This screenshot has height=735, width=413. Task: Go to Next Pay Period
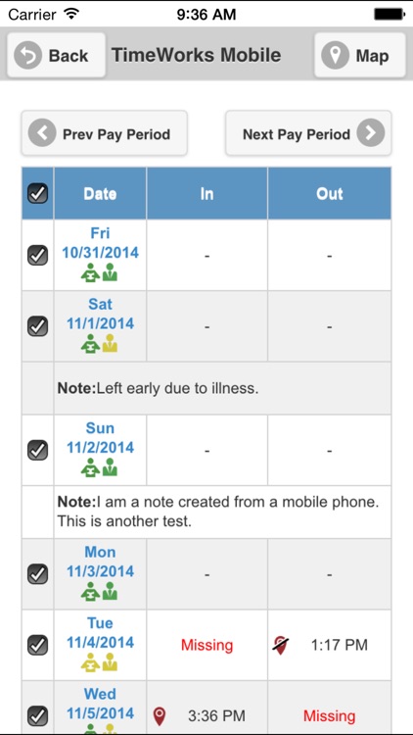tap(308, 133)
